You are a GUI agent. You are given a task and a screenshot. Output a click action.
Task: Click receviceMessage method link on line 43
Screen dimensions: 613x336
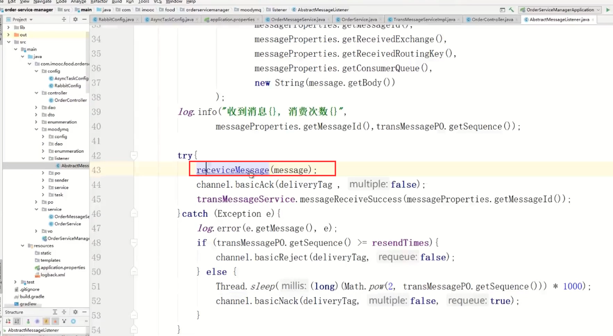(233, 170)
